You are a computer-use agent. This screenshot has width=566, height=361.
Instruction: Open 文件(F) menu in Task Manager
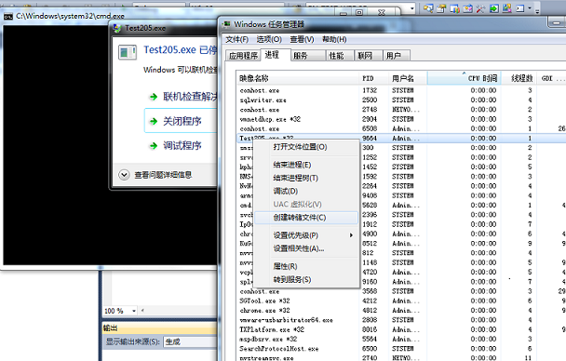point(236,39)
